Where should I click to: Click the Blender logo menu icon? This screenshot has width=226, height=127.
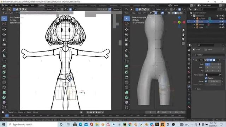[2, 5]
